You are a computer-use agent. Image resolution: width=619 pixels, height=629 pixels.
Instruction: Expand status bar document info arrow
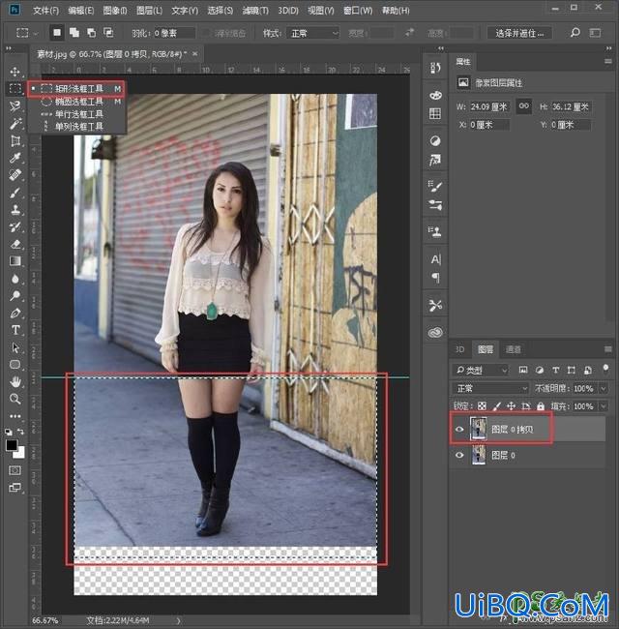click(178, 620)
